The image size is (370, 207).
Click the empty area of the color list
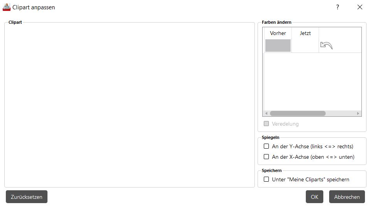[311, 82]
